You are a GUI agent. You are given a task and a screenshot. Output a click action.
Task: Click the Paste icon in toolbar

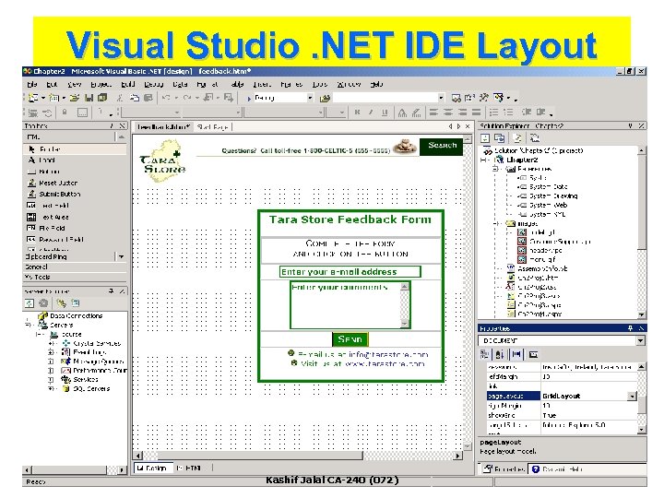point(148,98)
